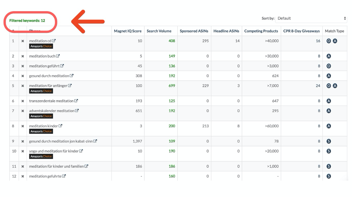Remove 'meditation für kinder und familien' row

click(x=23, y=166)
